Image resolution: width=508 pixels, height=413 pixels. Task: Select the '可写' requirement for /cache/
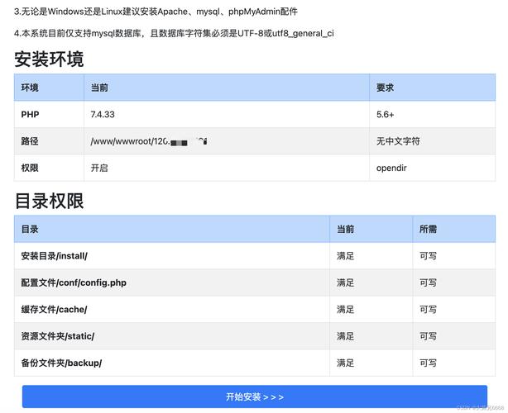pos(428,310)
